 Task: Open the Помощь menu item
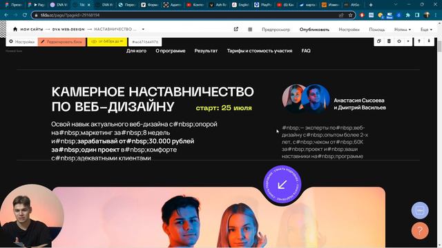[377, 29]
